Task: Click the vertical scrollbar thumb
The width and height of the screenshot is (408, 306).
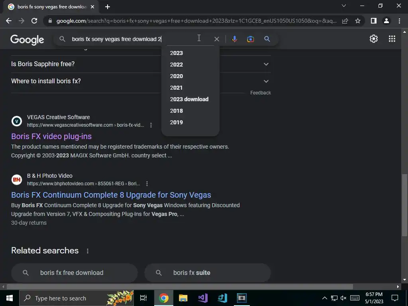Action: coord(404,205)
